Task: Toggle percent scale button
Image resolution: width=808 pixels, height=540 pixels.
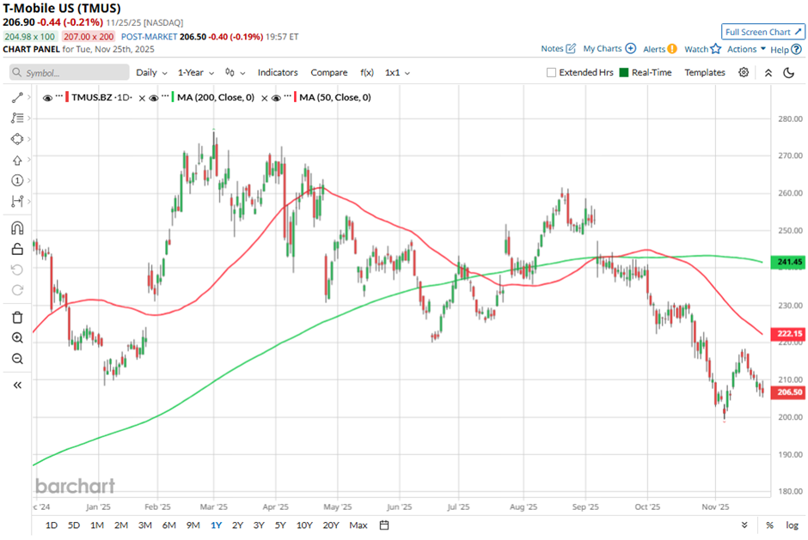Action: [769, 525]
